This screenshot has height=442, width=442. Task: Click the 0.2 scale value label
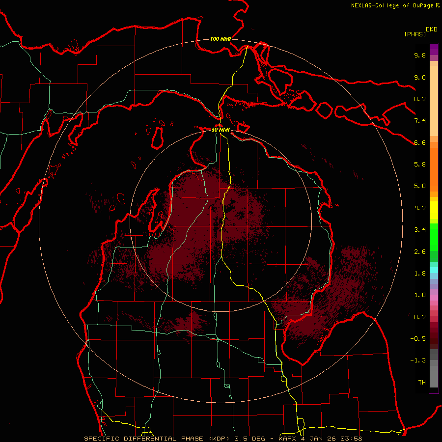[x=420, y=317]
